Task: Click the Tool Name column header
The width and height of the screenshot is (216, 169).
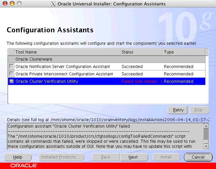Action: pos(67,52)
